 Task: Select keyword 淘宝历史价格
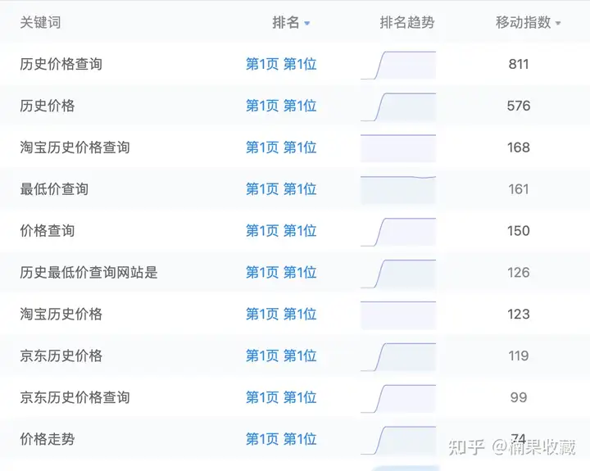coord(61,314)
